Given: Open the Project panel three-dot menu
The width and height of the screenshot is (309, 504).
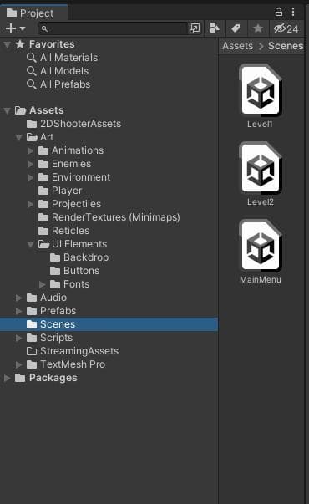Looking at the screenshot, I should tap(293, 12).
